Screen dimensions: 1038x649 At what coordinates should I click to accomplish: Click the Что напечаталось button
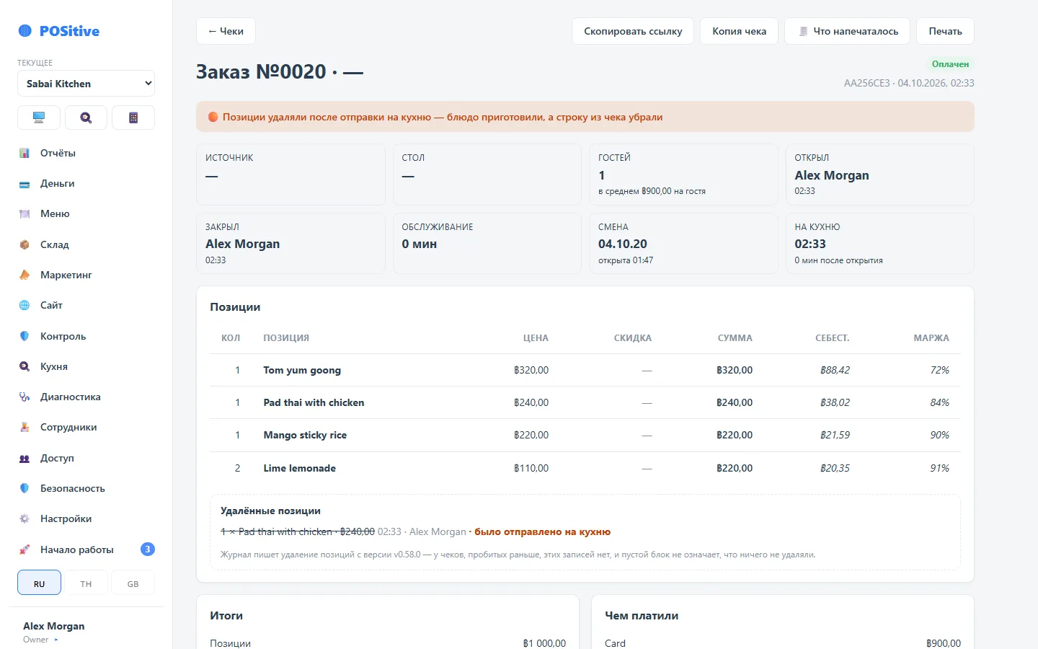[x=847, y=31]
